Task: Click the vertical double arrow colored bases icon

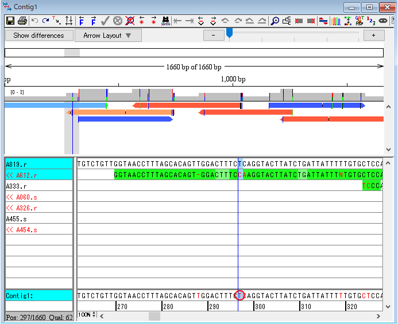Action: 347,21
